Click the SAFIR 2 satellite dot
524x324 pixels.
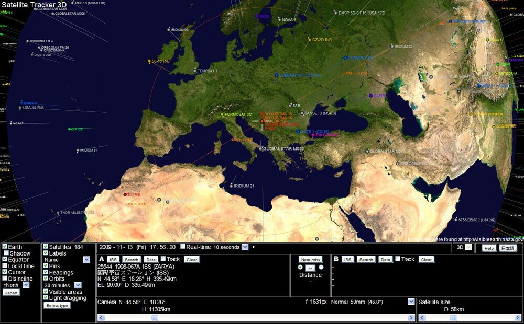point(370,96)
